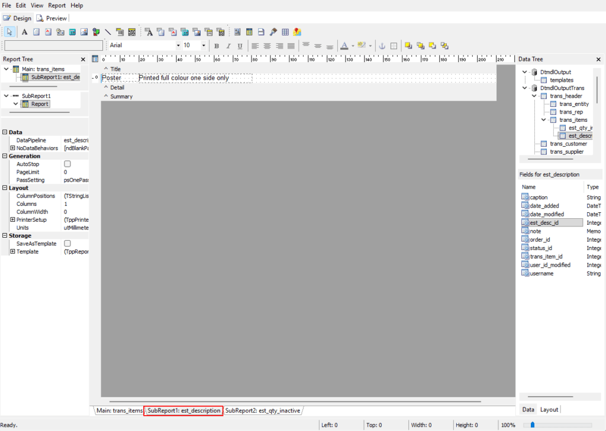Image resolution: width=606 pixels, height=431 pixels.
Task: Select the arrow pointer tool
Action: click(9, 32)
